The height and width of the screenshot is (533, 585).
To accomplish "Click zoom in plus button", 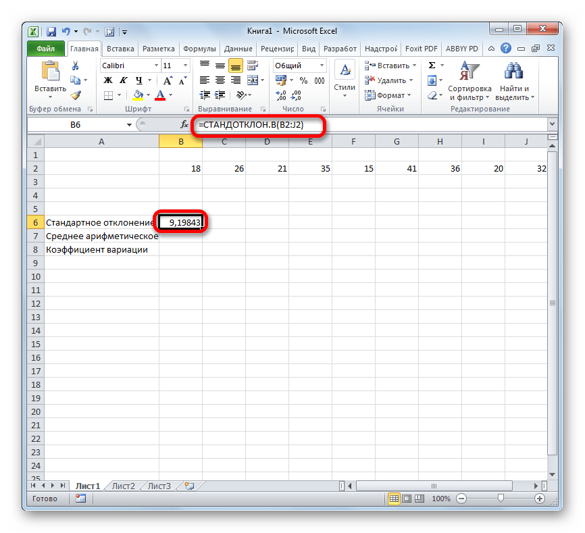I will tap(540, 499).
